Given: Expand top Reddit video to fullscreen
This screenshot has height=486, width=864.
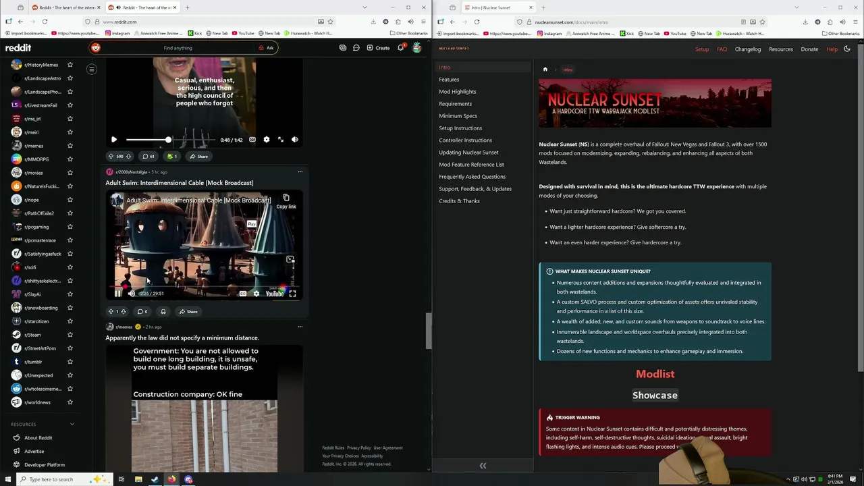Looking at the screenshot, I should (x=281, y=140).
